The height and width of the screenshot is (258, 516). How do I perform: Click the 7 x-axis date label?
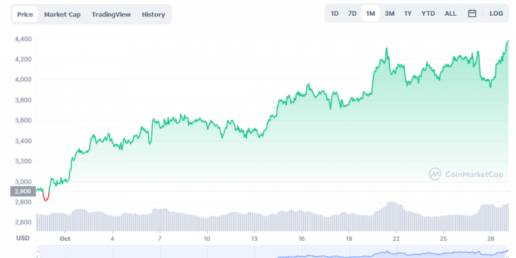coord(160,239)
